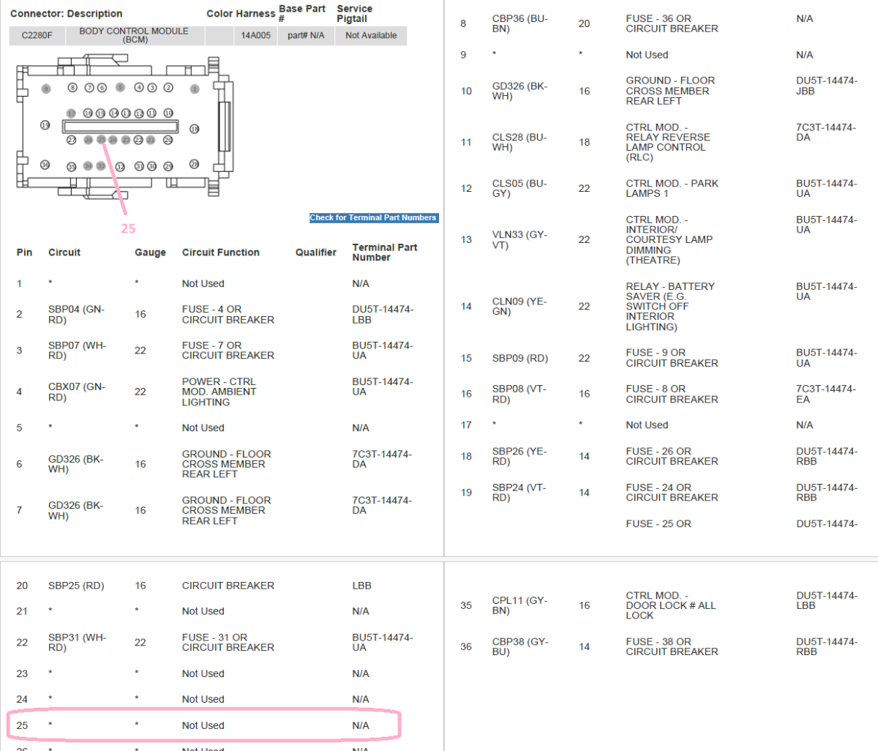The image size is (878, 751).
Task: Select pin 1 in the connector face view
Action: [x=195, y=89]
